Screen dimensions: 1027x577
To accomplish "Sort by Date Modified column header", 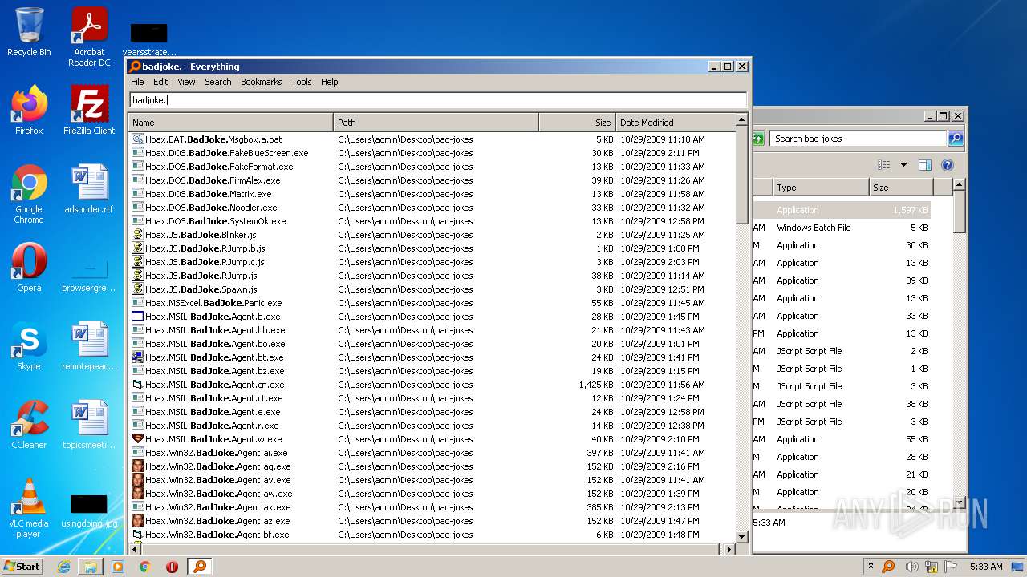I will [675, 123].
